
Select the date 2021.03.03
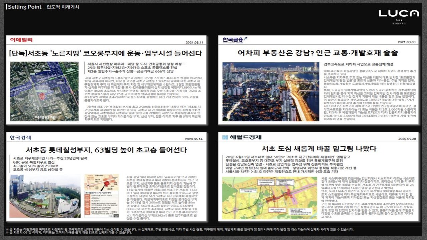tap(406, 42)
